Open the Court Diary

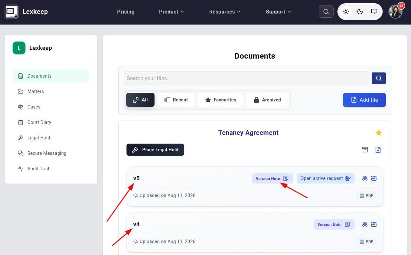point(51,122)
